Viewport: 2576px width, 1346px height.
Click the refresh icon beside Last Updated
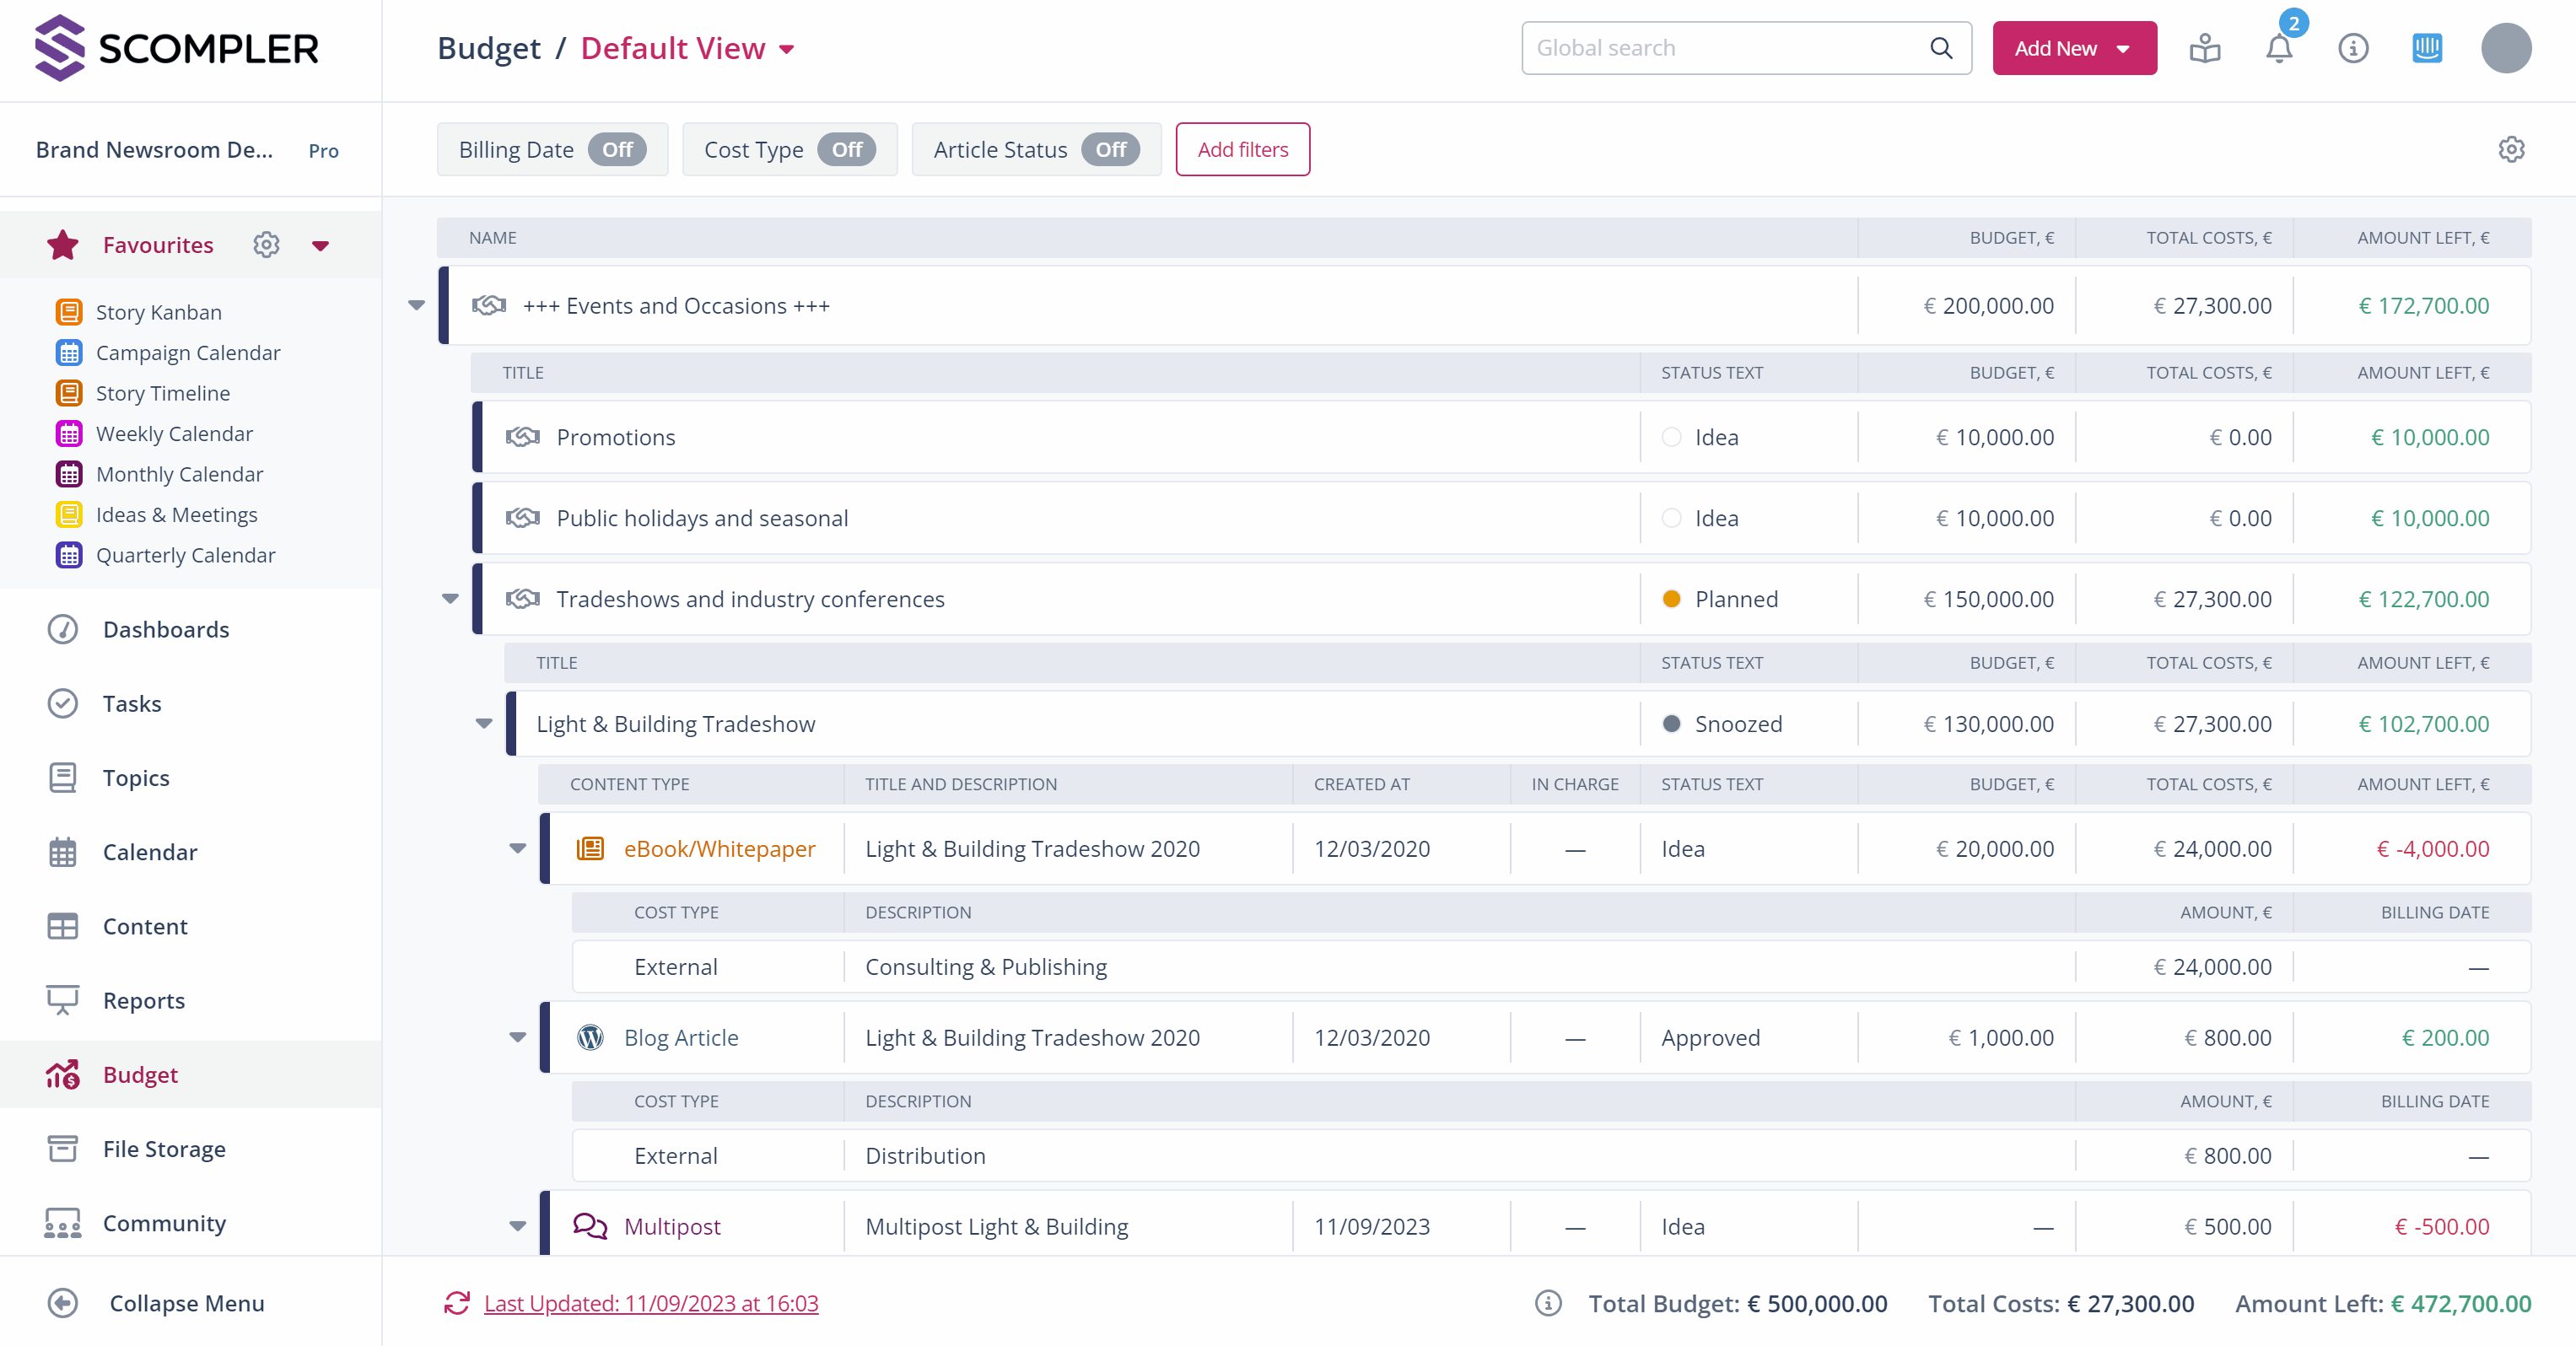(x=457, y=1303)
